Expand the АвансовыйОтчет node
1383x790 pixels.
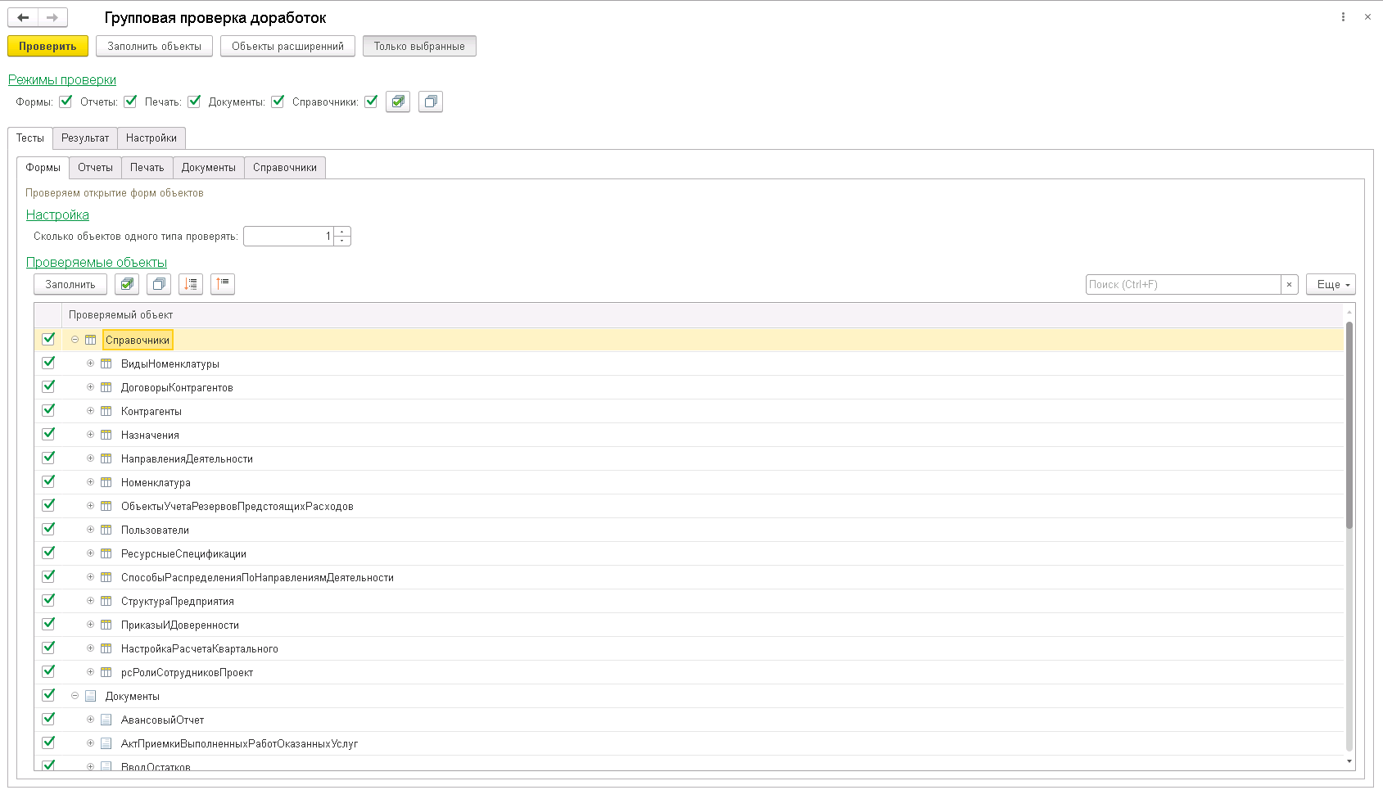click(90, 720)
